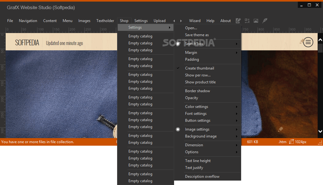Open the Help menu
Screen dimensions: 323x185
[x=210, y=20]
